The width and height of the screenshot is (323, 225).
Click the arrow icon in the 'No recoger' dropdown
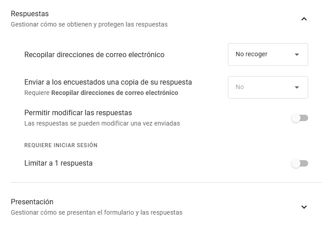point(296,54)
